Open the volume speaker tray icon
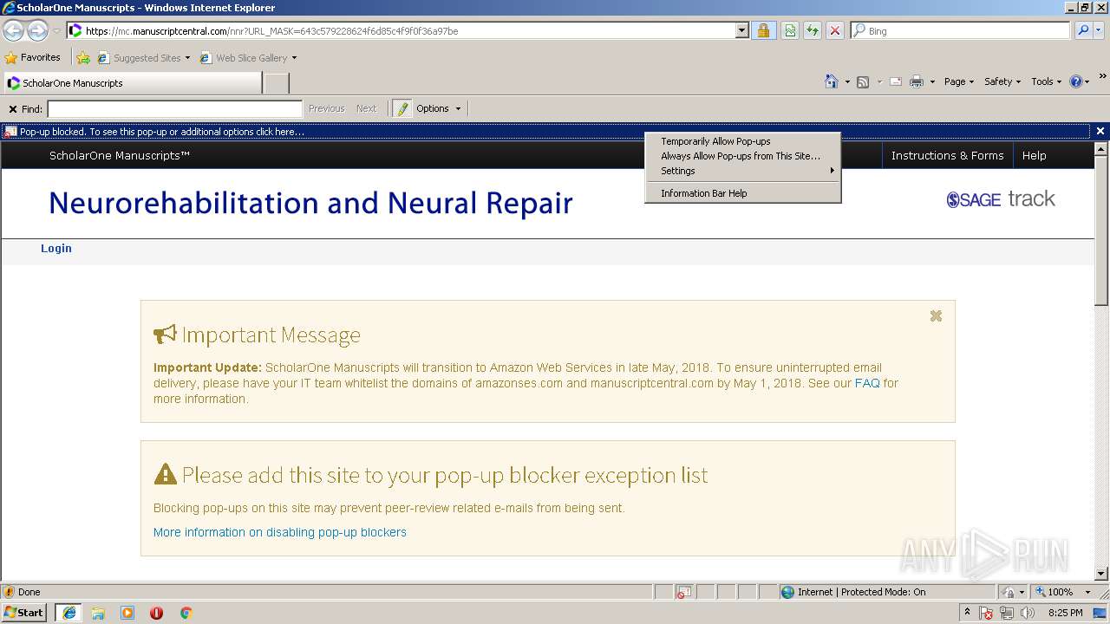The width and height of the screenshot is (1110, 624). point(1027,613)
